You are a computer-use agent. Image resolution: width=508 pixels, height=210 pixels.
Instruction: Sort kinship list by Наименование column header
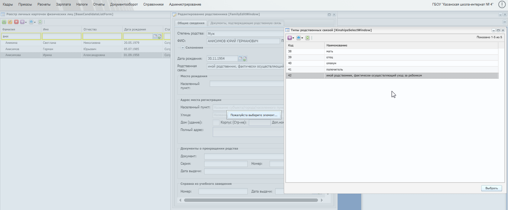(x=411, y=45)
